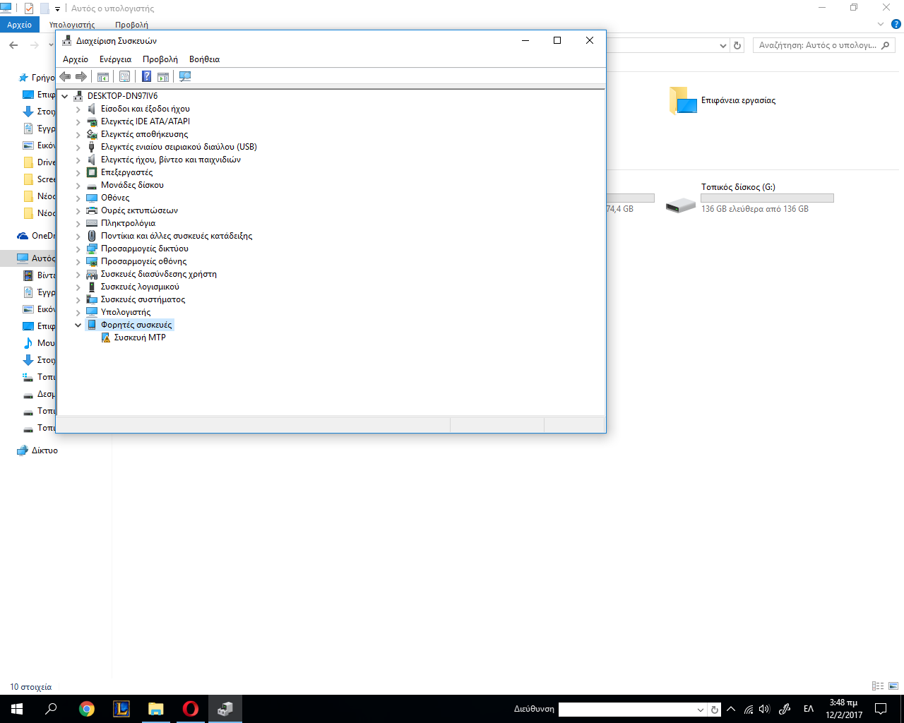This screenshot has height=723, width=904.
Task: Click Show/Hide console tree toolbar icon
Action: tap(103, 76)
